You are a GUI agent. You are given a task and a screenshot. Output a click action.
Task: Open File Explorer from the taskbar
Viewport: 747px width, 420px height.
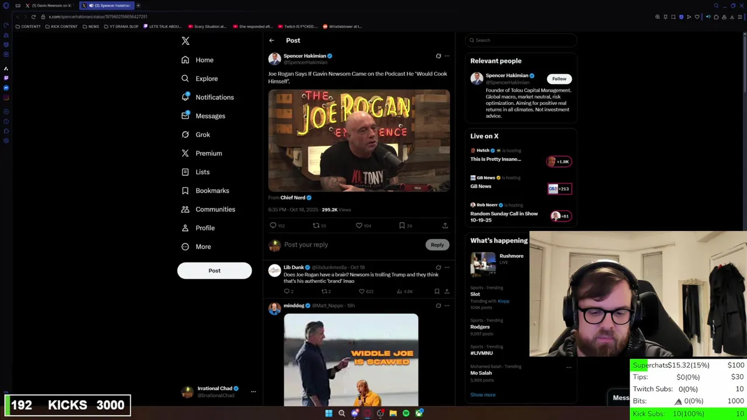click(x=393, y=414)
